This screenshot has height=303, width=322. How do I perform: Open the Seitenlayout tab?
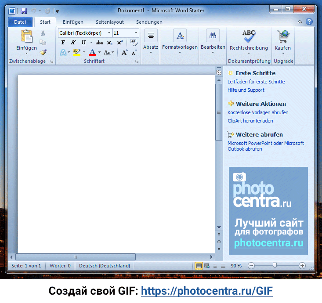coord(110,22)
